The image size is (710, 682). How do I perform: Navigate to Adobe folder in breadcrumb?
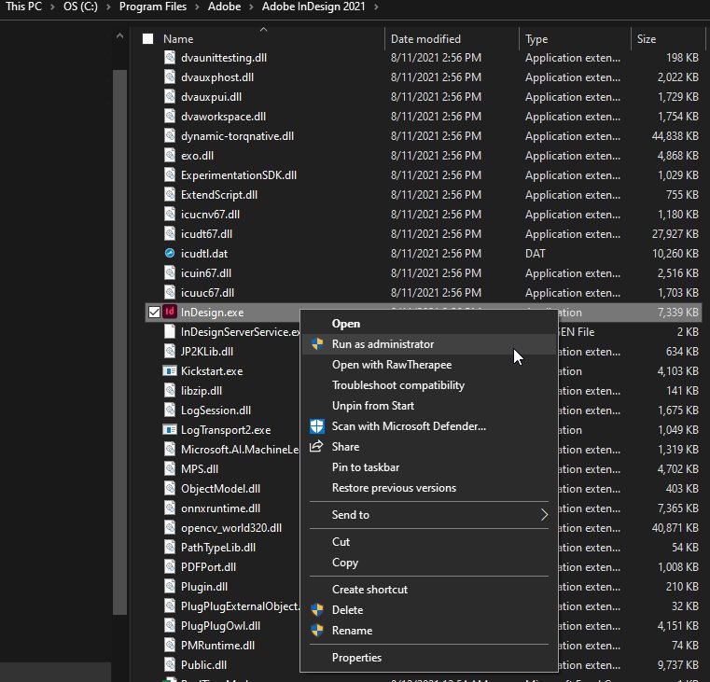224,7
